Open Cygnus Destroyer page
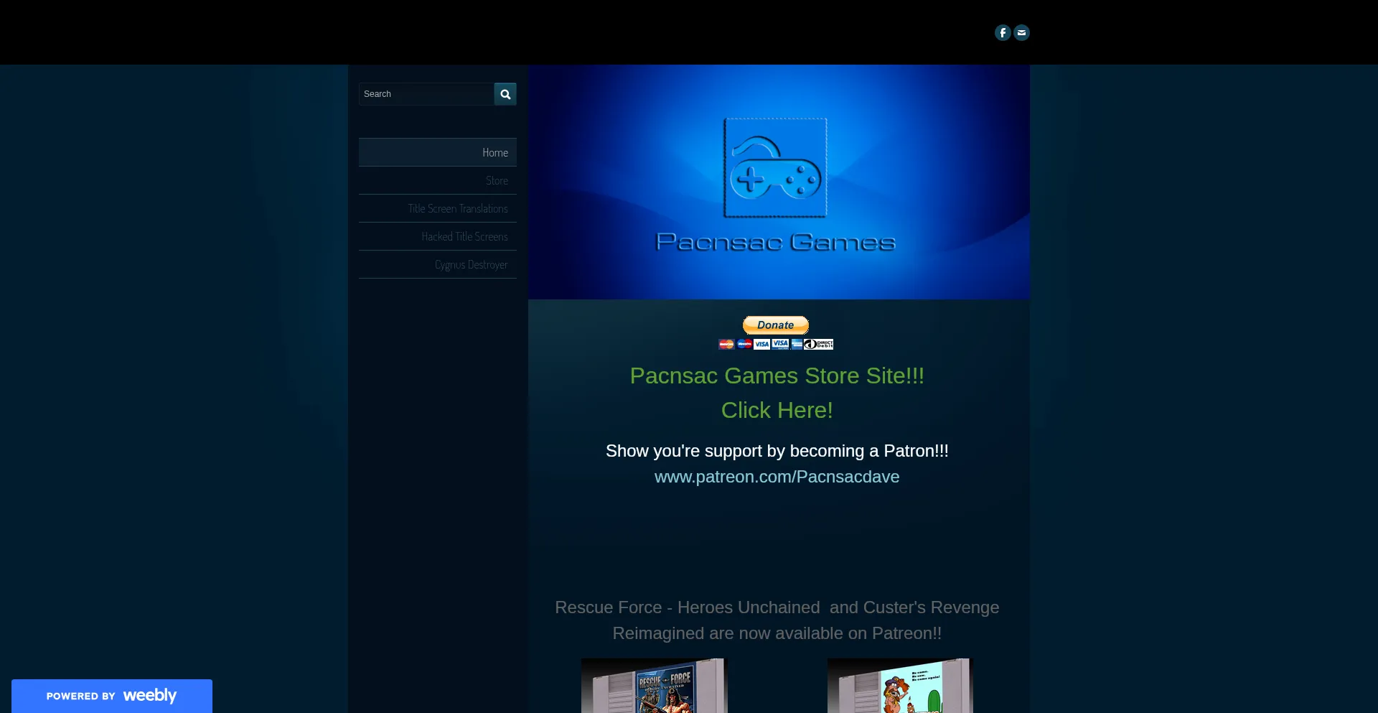This screenshot has width=1378, height=713. (438, 264)
